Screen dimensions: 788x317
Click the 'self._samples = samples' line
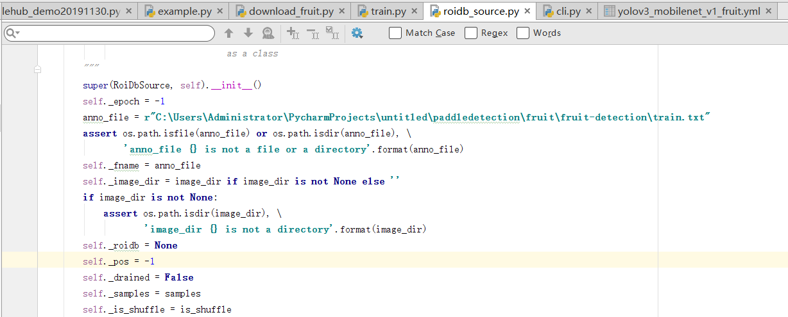[x=142, y=293]
